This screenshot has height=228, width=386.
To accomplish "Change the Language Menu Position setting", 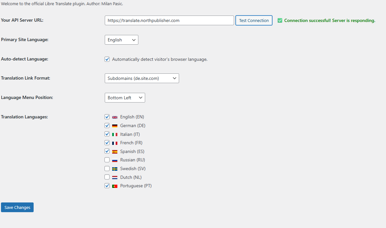I will [x=125, y=97].
